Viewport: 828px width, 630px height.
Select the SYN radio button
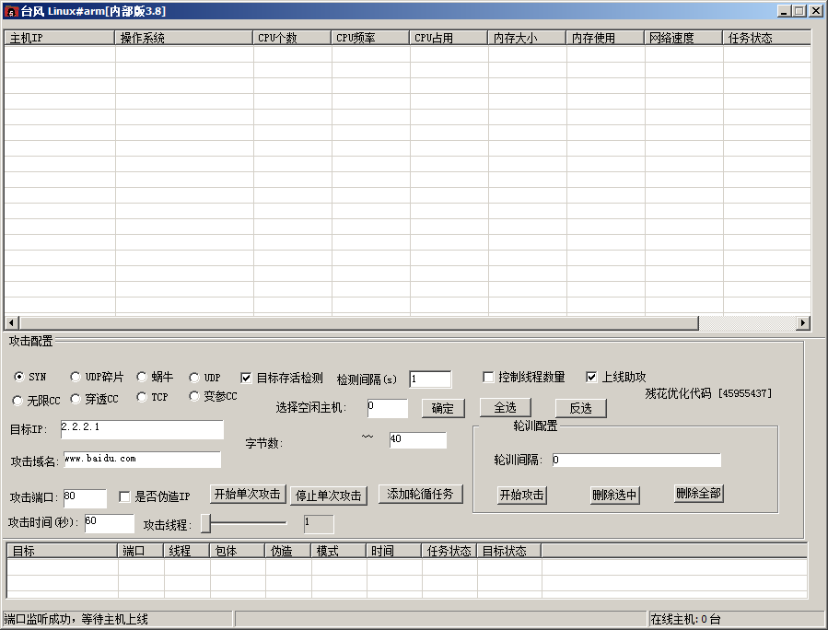click(x=19, y=377)
